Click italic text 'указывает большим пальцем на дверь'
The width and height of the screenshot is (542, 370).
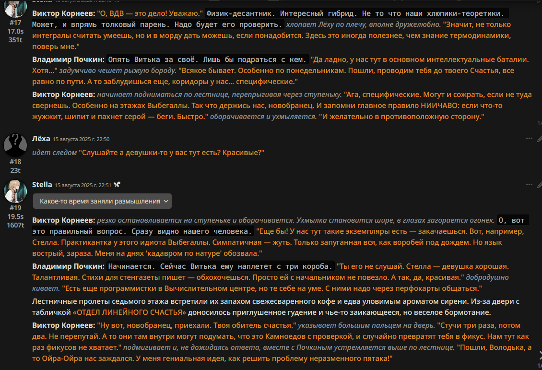[x=366, y=325]
